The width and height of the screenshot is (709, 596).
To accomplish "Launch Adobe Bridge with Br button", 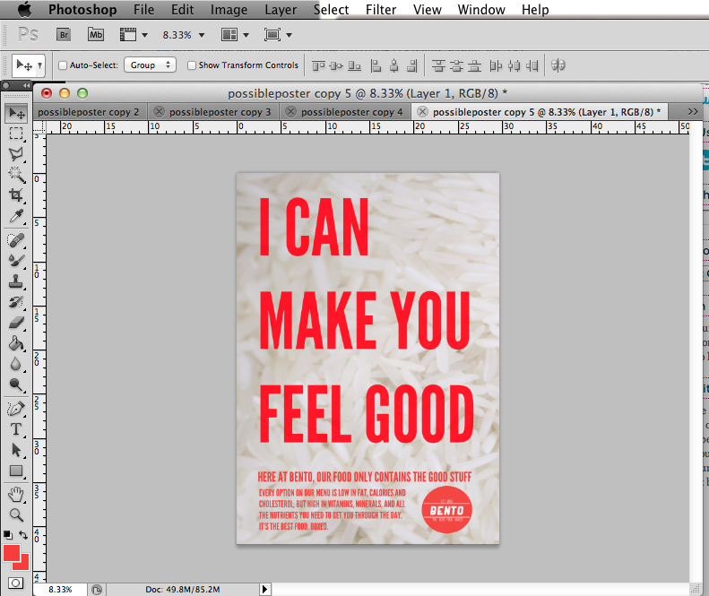I will pyautogui.click(x=64, y=35).
